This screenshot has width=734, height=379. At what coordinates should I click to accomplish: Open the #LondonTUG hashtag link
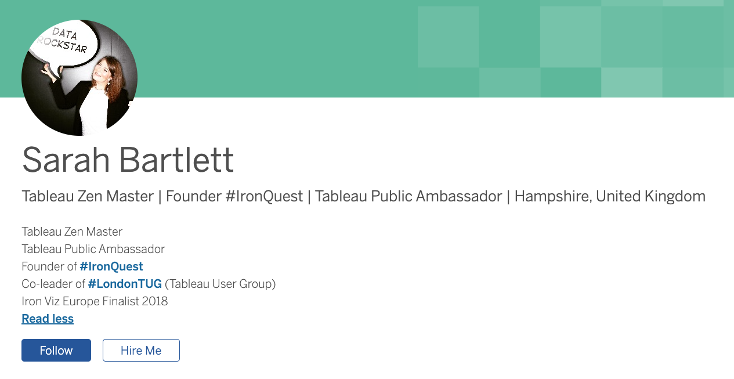[125, 284]
